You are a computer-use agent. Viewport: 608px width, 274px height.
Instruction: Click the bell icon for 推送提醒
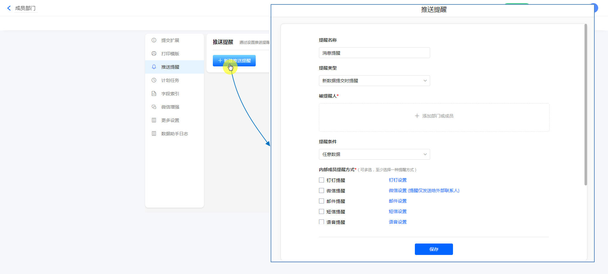pyautogui.click(x=154, y=67)
